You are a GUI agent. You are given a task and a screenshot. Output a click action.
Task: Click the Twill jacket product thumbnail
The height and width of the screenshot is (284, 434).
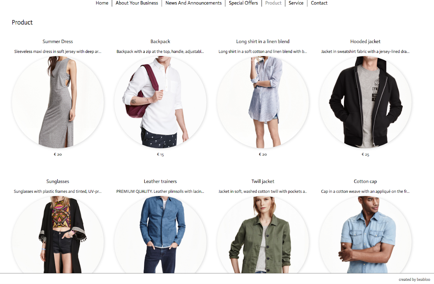(263, 235)
